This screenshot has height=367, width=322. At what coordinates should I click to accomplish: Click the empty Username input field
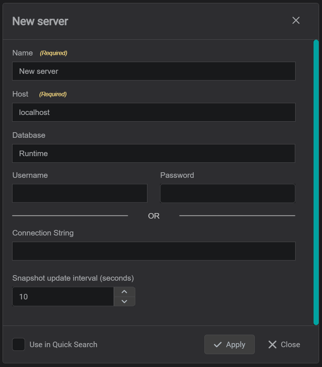coord(79,193)
